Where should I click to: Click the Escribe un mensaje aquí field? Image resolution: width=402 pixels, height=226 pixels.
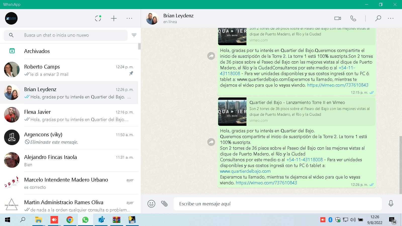point(278,204)
